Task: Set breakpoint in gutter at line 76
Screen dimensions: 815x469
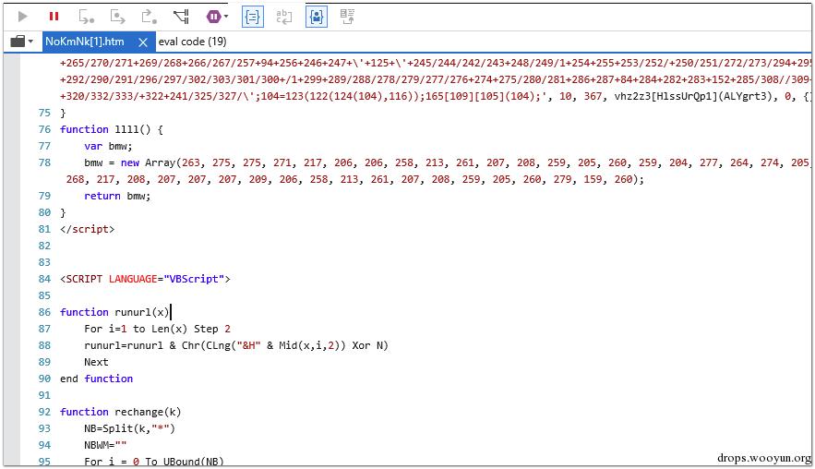Action: 12,129
